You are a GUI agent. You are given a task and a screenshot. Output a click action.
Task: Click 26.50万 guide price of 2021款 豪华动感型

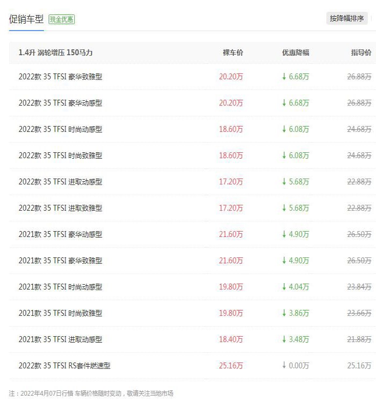click(359, 234)
